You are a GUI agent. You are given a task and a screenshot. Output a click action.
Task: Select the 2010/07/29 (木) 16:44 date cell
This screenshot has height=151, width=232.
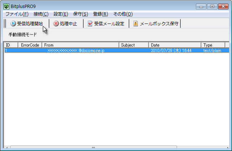pyautogui.click(x=171, y=50)
